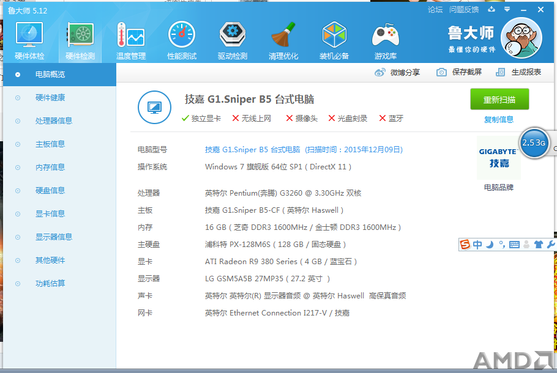Image resolution: width=557 pixels, height=373 pixels.
Task: Click the green 重新扫描 button
Action: tap(499, 100)
